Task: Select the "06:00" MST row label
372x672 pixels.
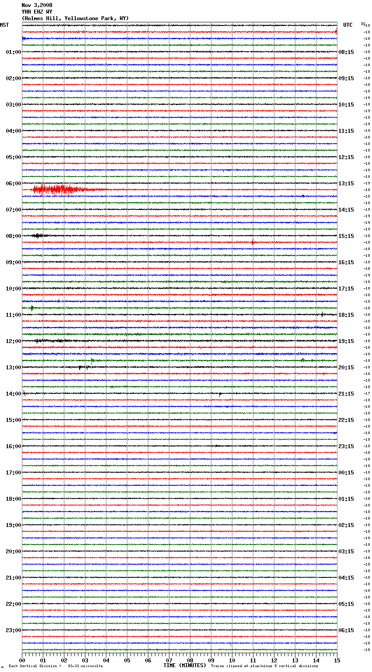Action: [14, 184]
